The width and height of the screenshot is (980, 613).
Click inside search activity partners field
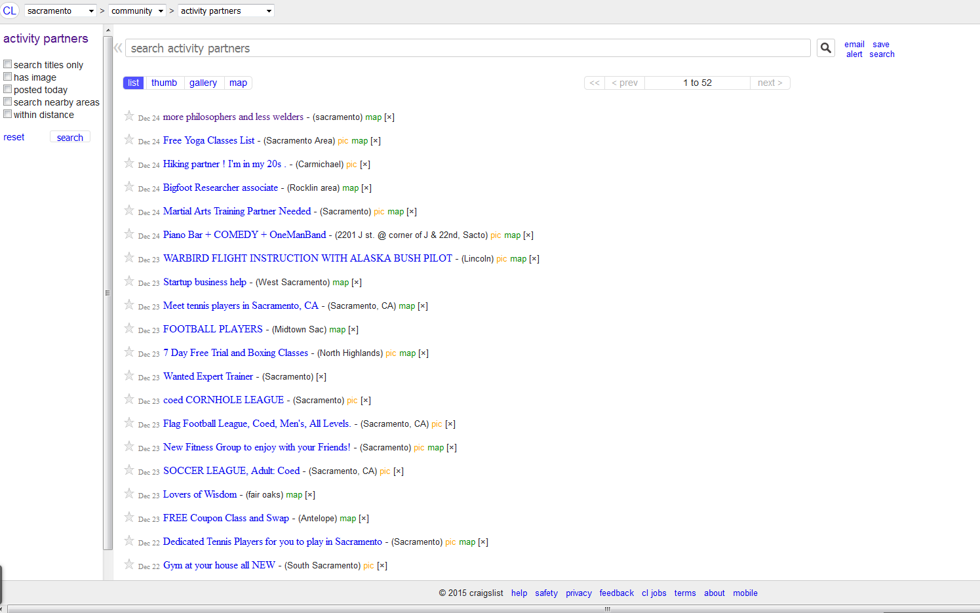(x=468, y=48)
